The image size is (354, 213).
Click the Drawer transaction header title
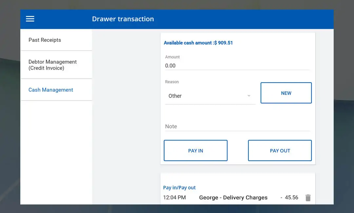(123, 19)
